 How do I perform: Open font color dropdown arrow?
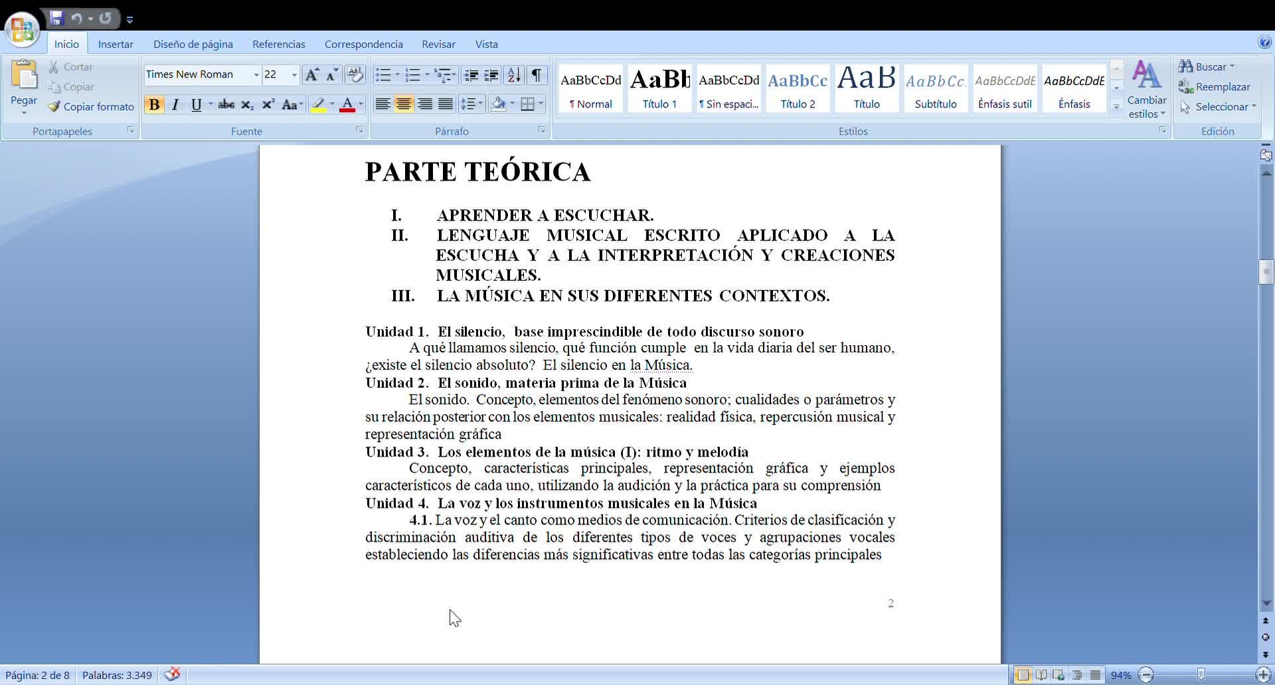[x=361, y=105]
